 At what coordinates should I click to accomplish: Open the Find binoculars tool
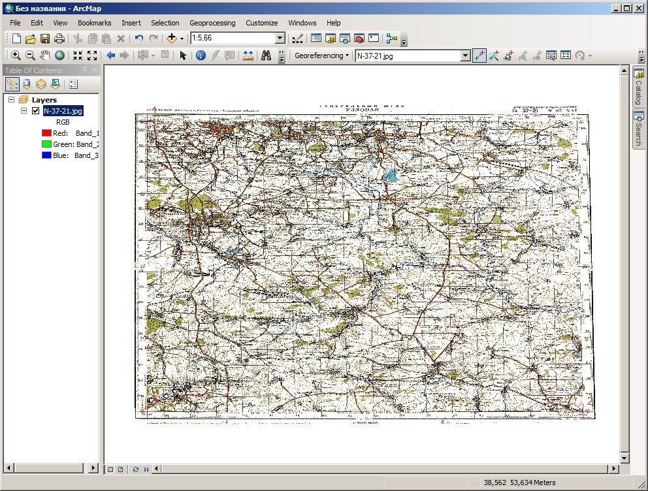pyautogui.click(x=266, y=55)
